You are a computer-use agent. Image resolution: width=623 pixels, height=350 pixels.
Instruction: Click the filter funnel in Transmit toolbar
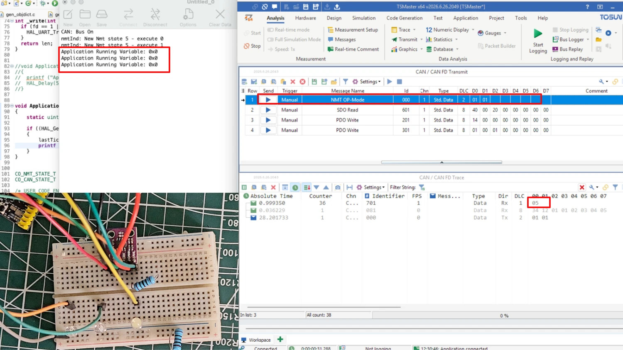346,82
